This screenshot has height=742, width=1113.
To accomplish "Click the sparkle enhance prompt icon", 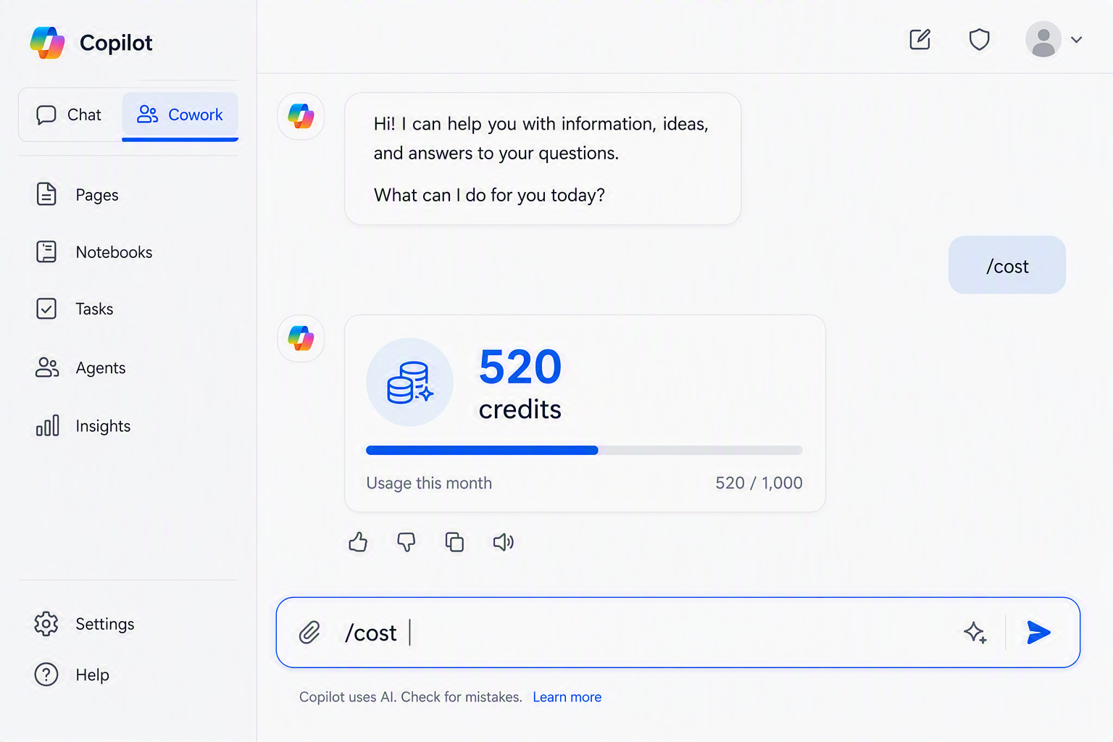I will (975, 633).
